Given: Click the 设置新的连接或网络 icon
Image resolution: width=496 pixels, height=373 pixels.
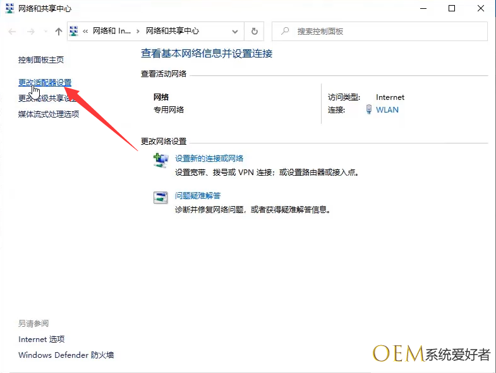Looking at the screenshot, I should [x=161, y=161].
